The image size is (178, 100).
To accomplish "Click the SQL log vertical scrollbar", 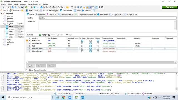I will point(177,89).
